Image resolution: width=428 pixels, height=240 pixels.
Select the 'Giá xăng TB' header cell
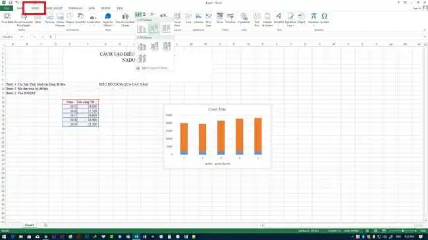pyautogui.click(x=88, y=102)
